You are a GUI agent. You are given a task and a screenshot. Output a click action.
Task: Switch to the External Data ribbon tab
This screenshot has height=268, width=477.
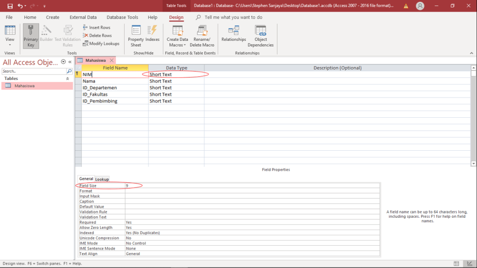[83, 17]
